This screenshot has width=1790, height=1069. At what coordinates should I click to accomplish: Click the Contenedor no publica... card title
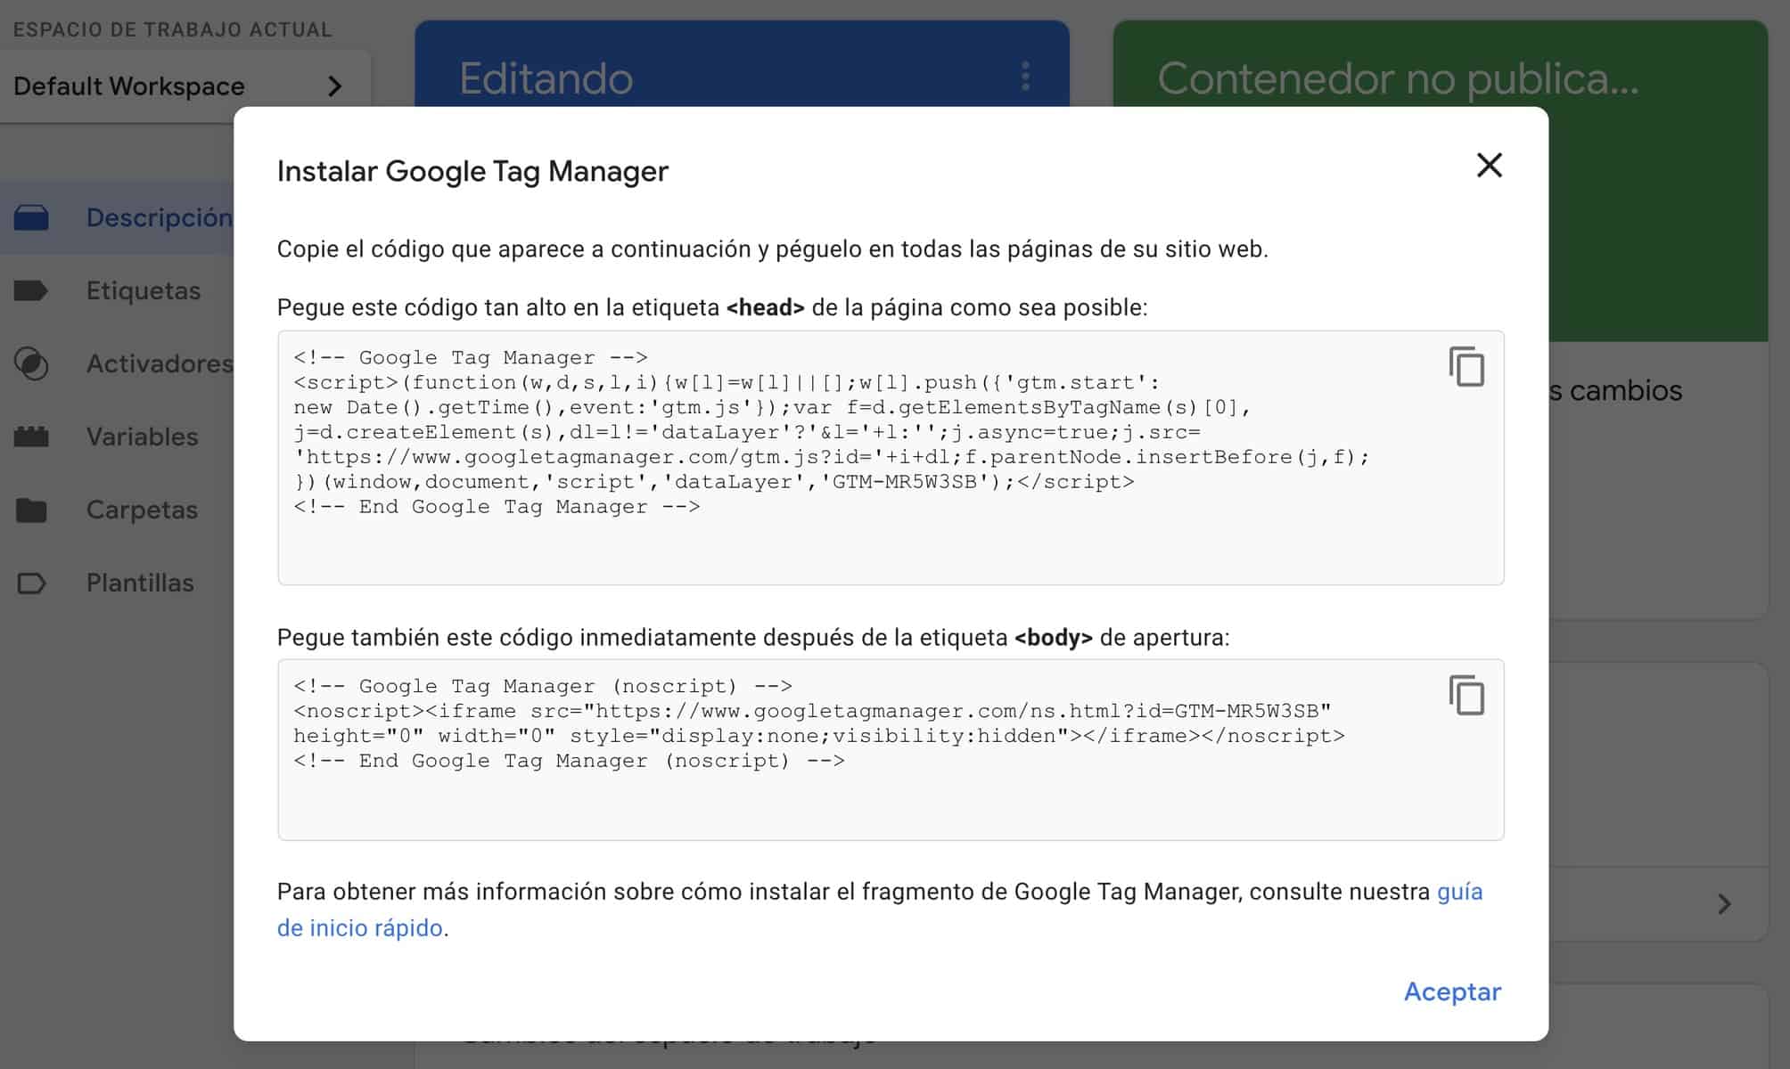pos(1398,78)
